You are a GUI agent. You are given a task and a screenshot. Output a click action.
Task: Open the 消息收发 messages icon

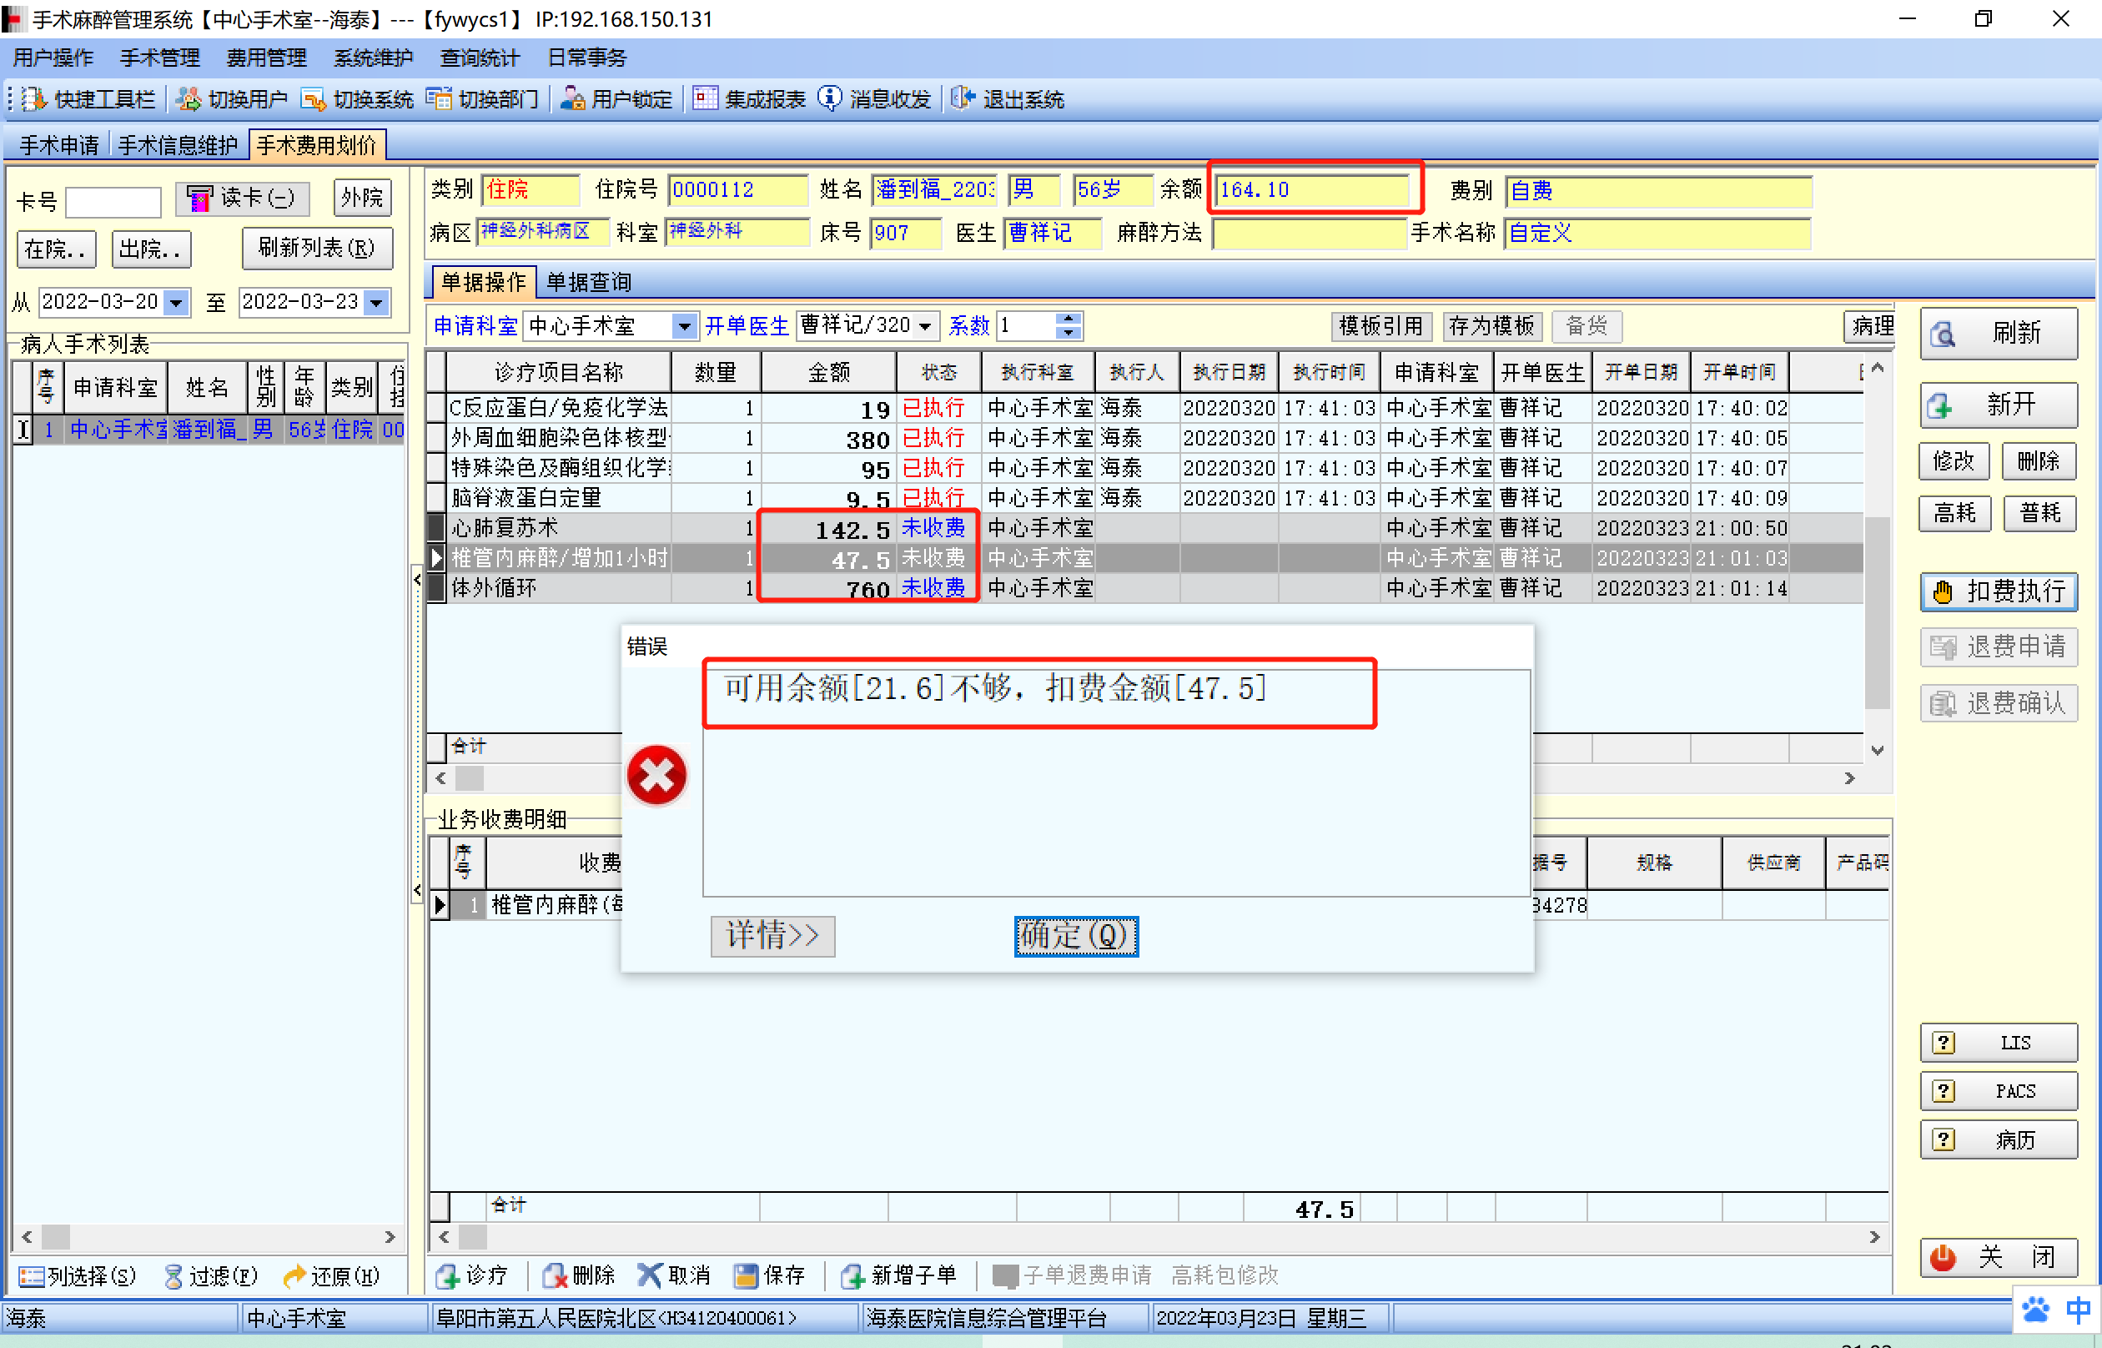pos(830,99)
